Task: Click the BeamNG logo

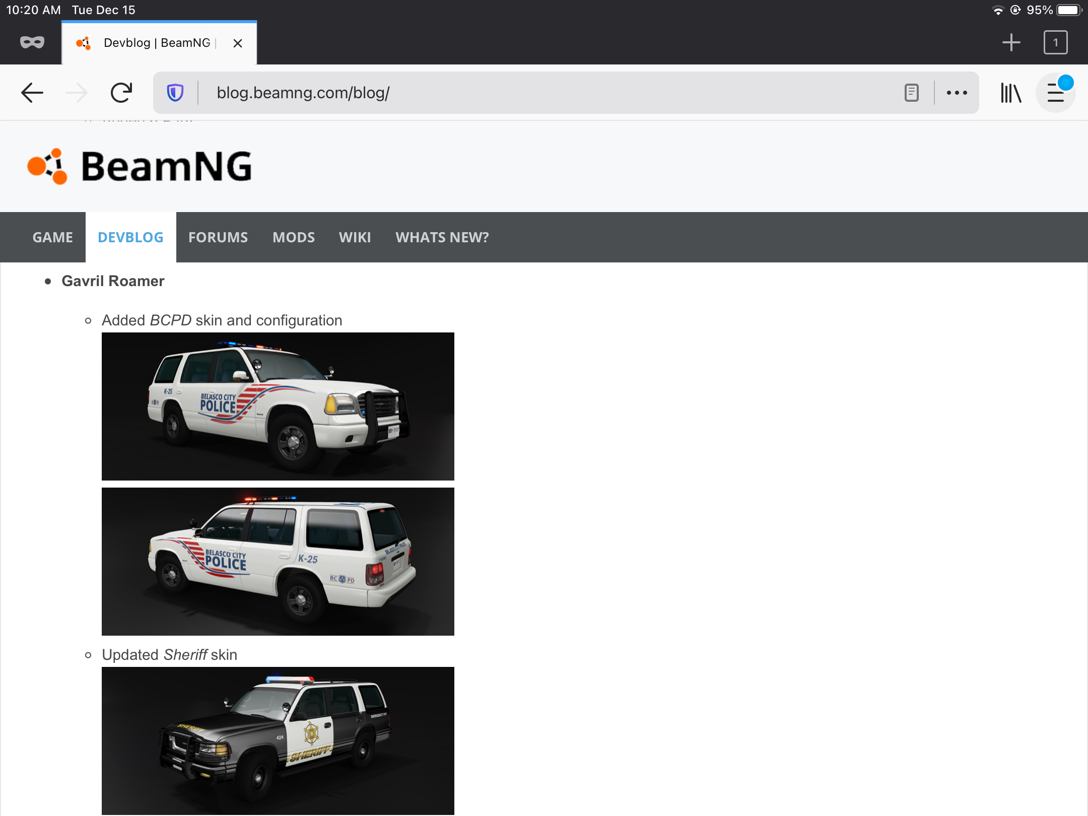Action: (x=140, y=166)
